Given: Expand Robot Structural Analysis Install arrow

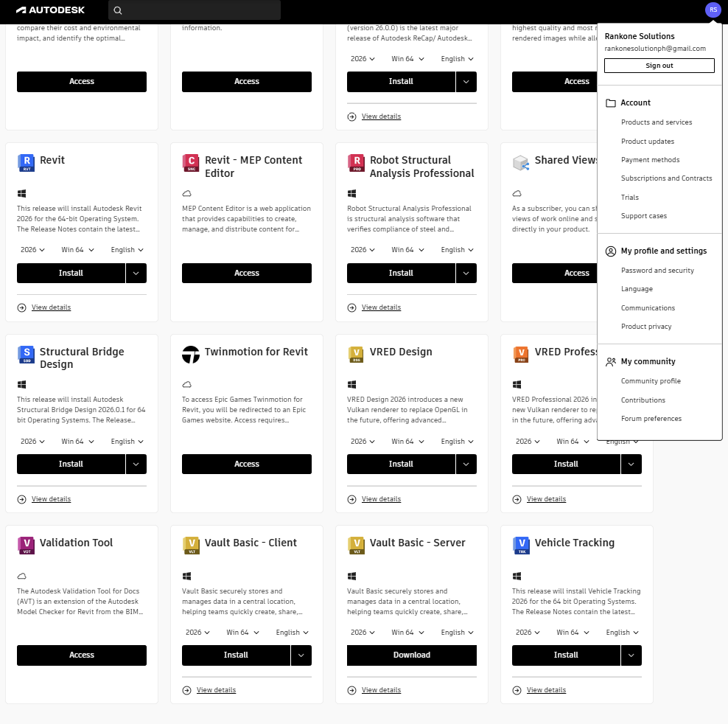Looking at the screenshot, I should tap(466, 274).
